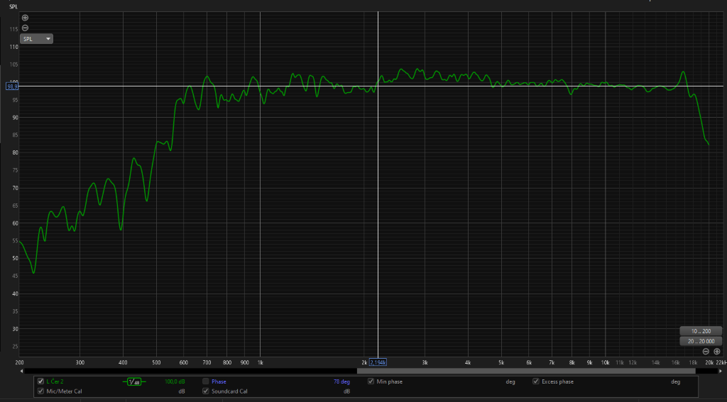Screen dimensions: 727x402
Task: Set frequency range to 10 .. 200
Action: (x=701, y=331)
